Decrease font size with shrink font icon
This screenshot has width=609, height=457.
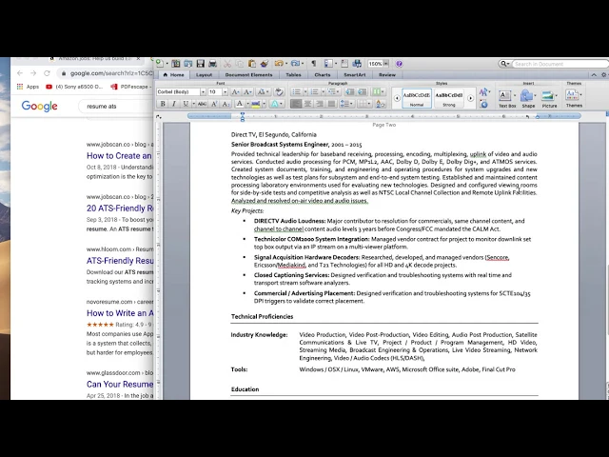pyautogui.click(x=247, y=91)
